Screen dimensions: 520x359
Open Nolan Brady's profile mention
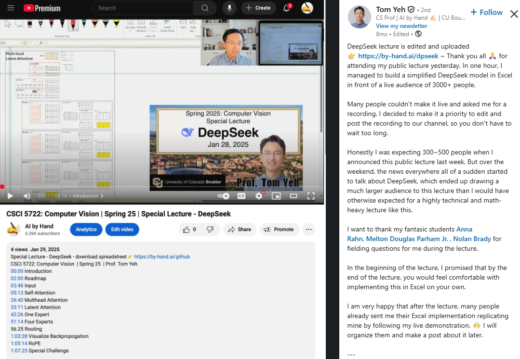click(x=472, y=239)
